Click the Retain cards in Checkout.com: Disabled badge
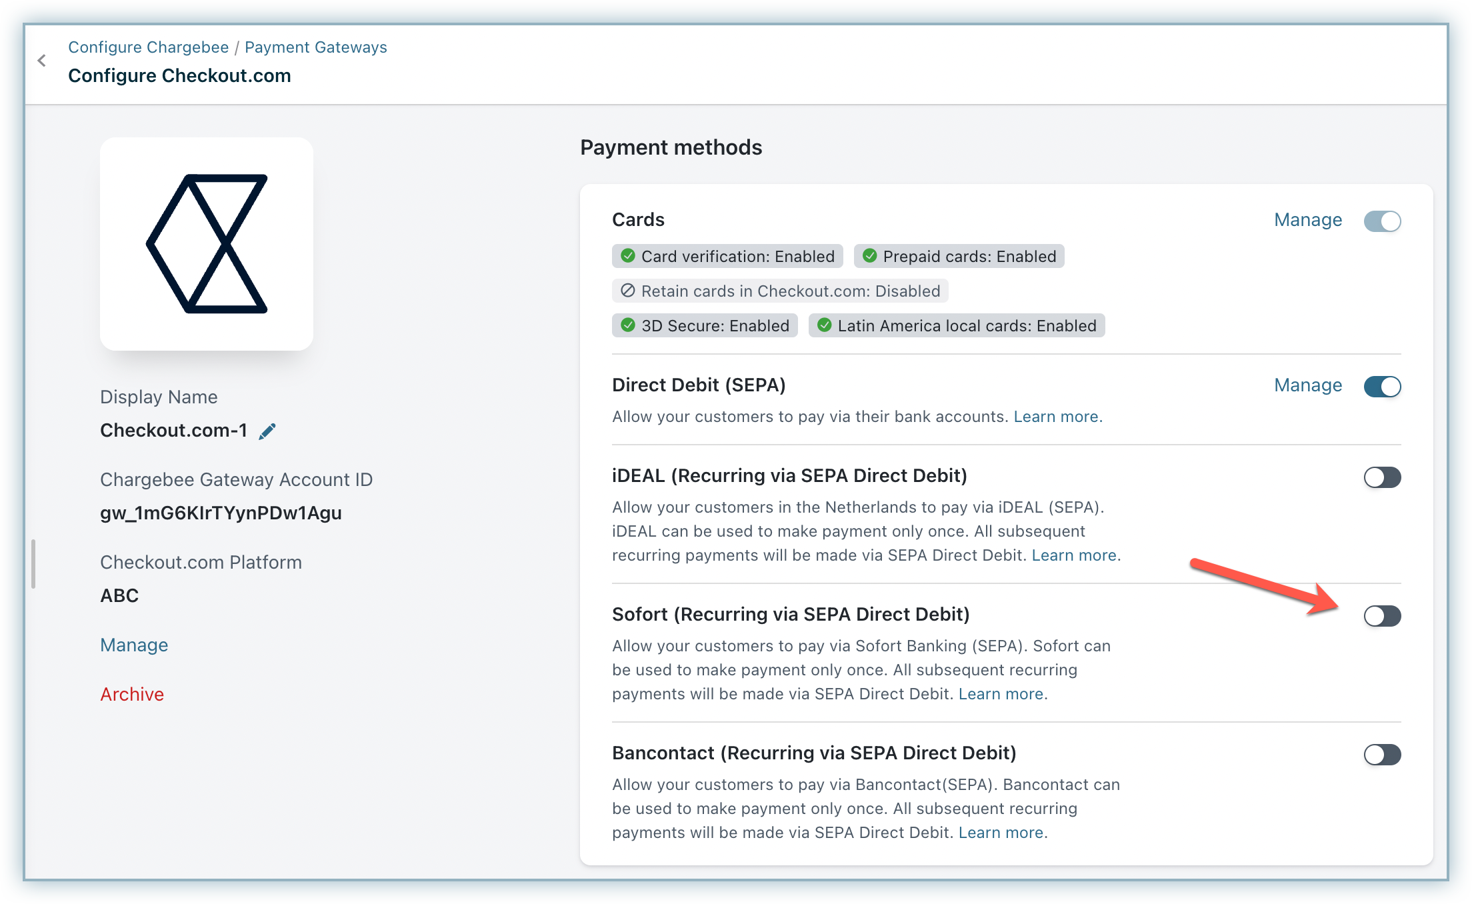1472x904 pixels. [x=780, y=291]
